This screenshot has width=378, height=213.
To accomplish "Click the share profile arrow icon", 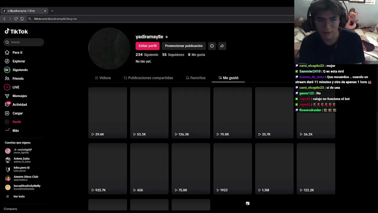I will tap(222, 46).
